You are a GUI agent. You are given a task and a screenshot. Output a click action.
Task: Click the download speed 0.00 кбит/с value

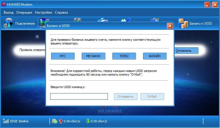(x=99, y=121)
